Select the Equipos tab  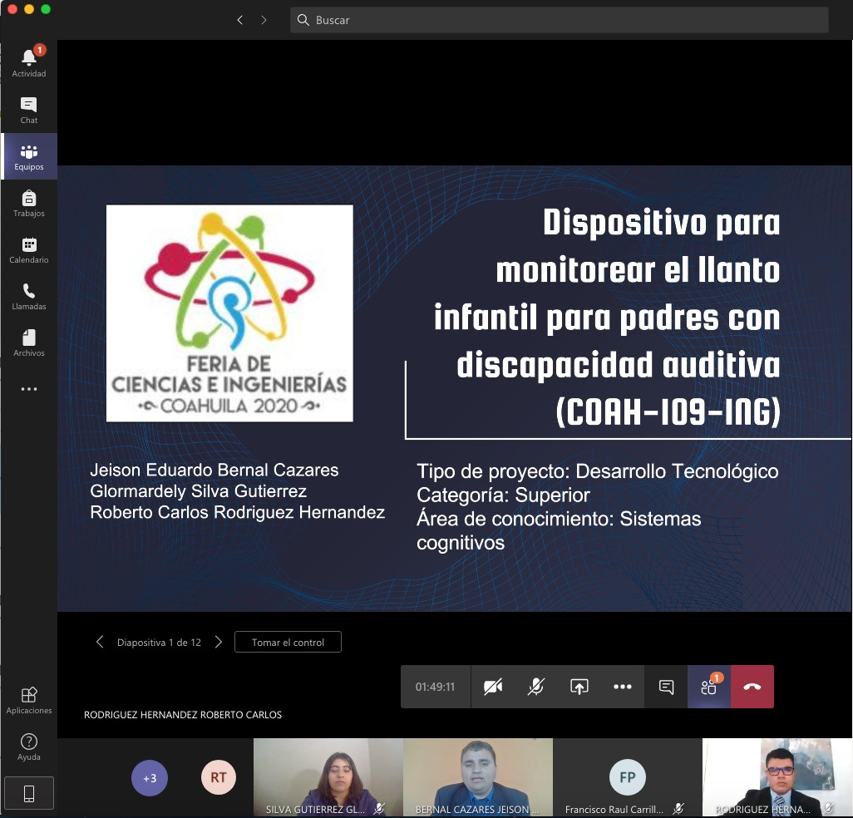29,156
